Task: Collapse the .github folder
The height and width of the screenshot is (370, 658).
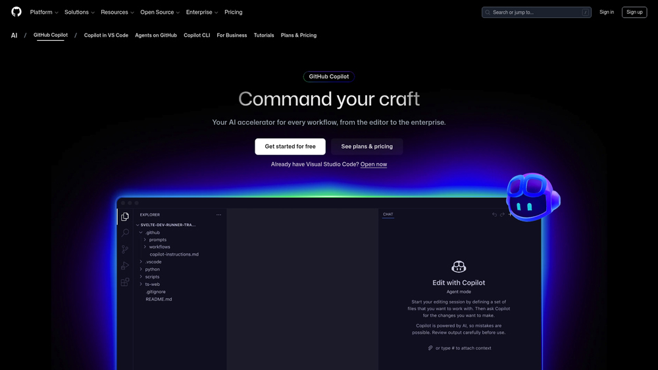Action: (x=150, y=232)
